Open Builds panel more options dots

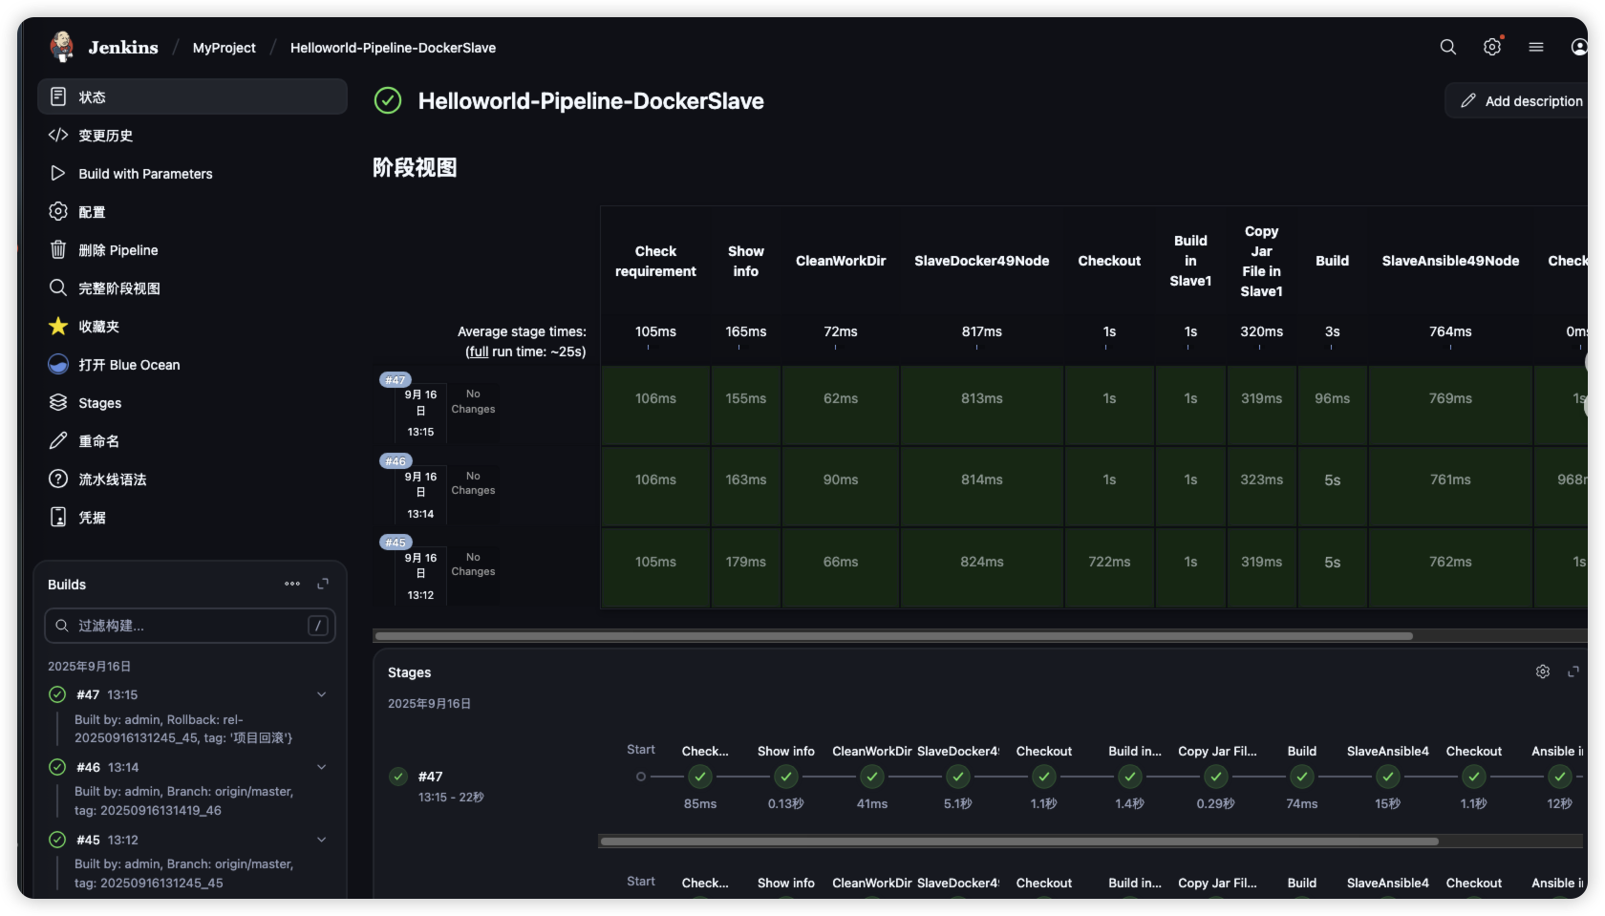[x=292, y=584]
